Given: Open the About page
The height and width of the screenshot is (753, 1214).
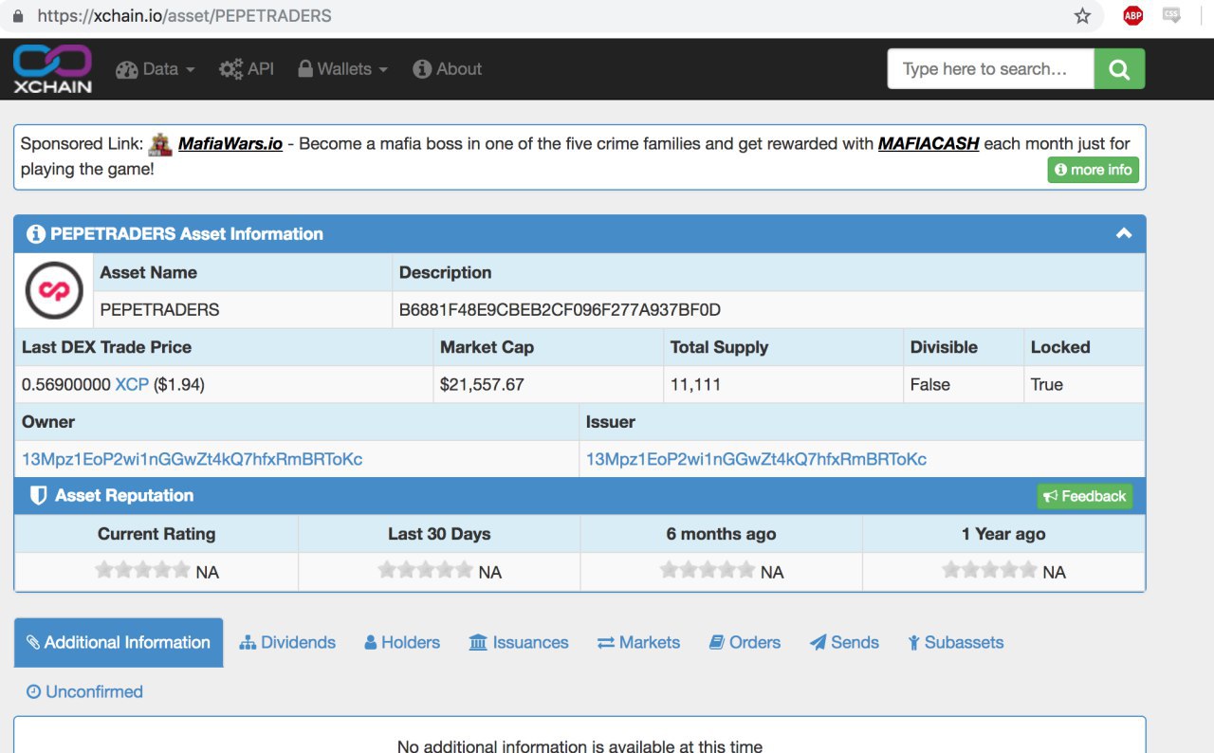Looking at the screenshot, I should 448,69.
